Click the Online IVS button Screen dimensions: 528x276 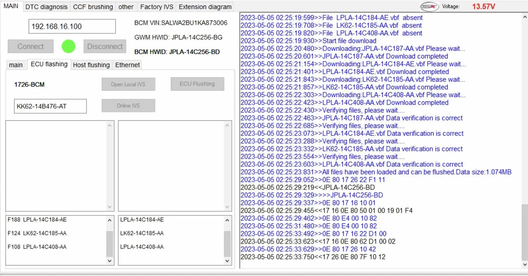[128, 106]
